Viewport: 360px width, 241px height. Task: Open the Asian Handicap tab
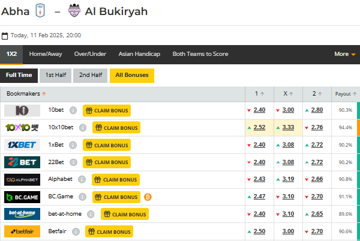[139, 54]
